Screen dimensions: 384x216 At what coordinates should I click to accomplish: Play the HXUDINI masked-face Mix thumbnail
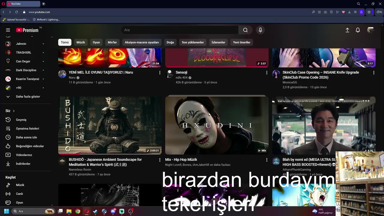point(217,125)
